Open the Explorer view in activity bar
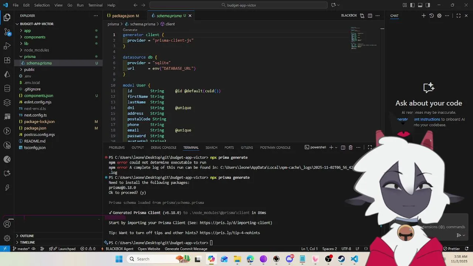 pyautogui.click(x=7, y=17)
